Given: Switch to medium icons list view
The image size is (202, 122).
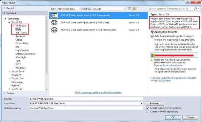Looking at the screenshot, I should tap(134, 9).
